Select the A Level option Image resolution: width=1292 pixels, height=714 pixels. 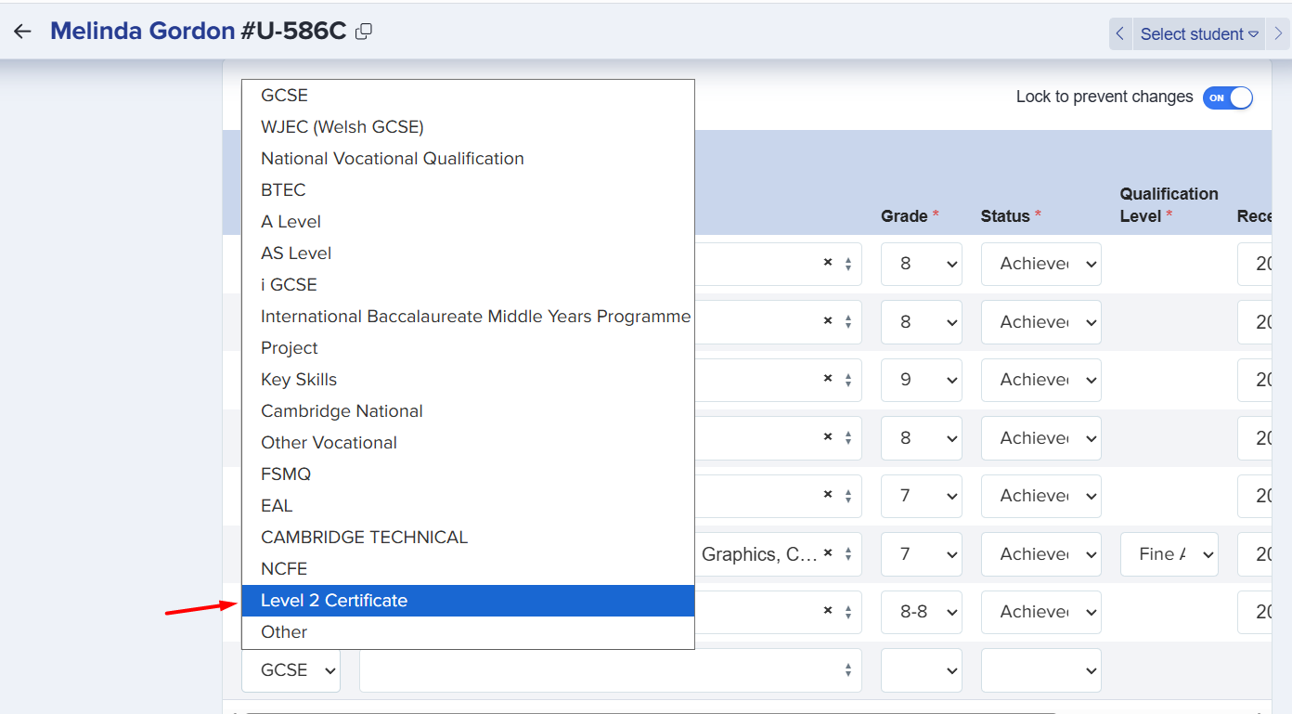point(291,222)
